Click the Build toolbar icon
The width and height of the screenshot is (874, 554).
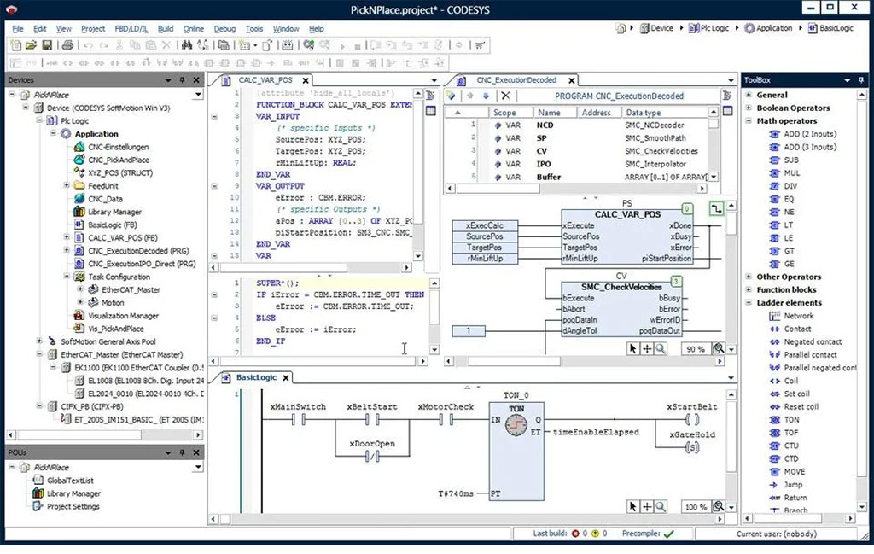[x=287, y=45]
